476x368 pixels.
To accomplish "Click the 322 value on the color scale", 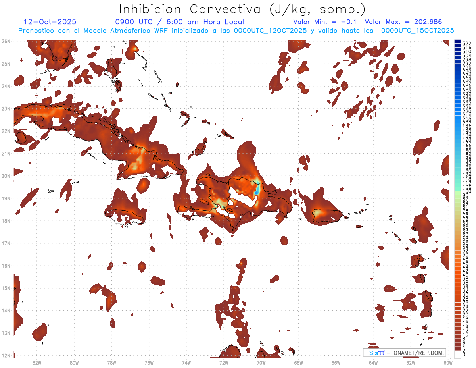I will 466,43.
